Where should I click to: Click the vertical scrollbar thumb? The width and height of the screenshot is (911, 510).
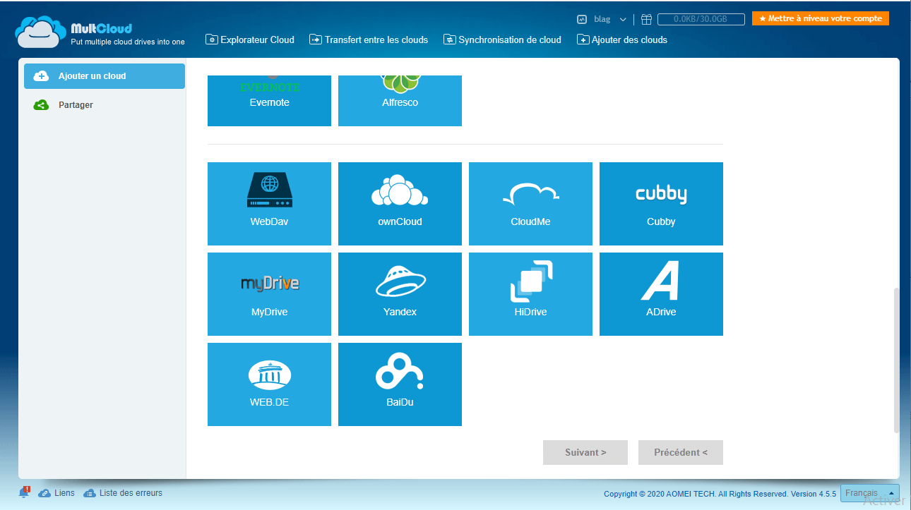897,360
